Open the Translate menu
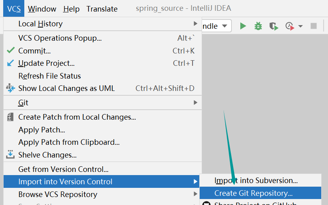328x205 pixels. point(102,9)
